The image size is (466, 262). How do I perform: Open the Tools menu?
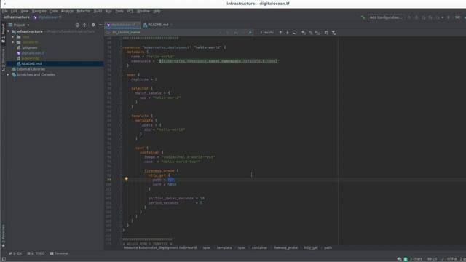[x=119, y=11]
